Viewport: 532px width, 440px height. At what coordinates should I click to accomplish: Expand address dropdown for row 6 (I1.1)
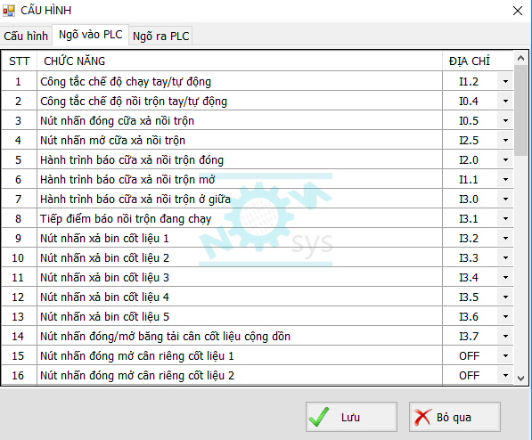pyautogui.click(x=505, y=179)
